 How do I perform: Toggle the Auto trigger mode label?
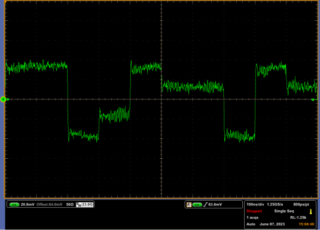(251, 224)
